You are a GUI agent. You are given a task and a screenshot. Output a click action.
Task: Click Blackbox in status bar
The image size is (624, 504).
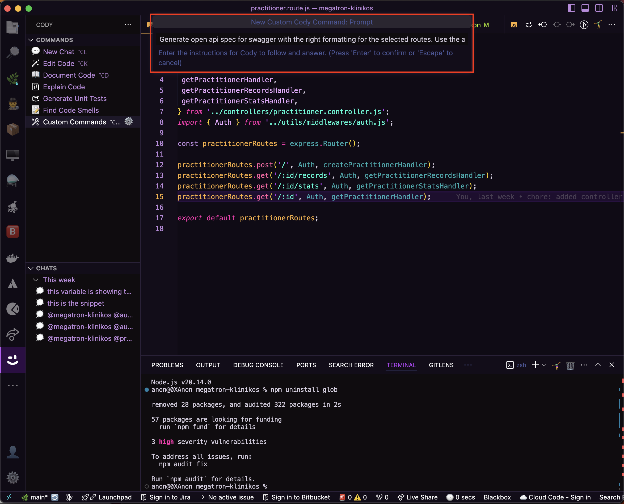click(497, 497)
